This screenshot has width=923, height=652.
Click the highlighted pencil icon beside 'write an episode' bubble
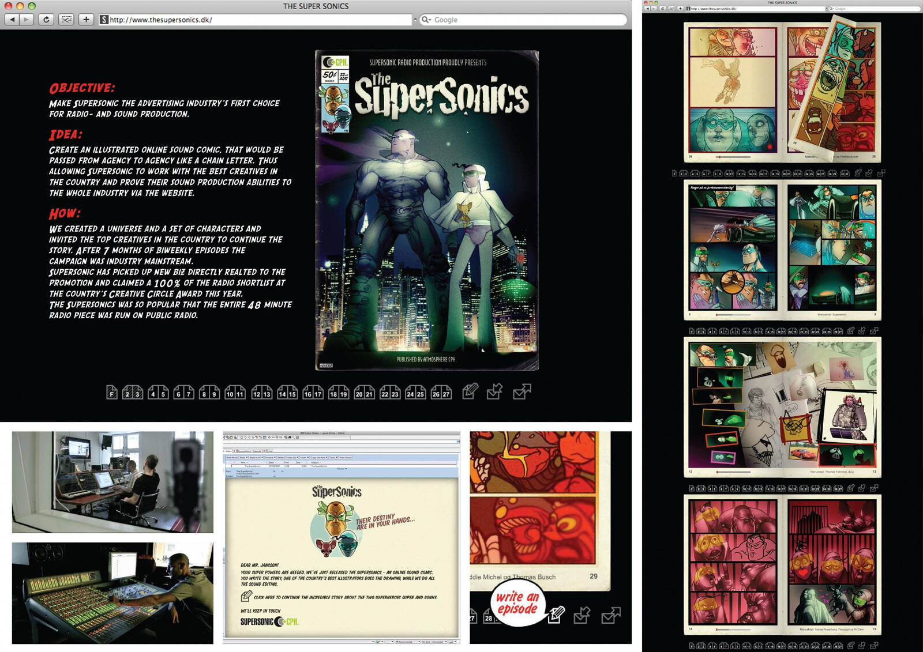tap(556, 615)
